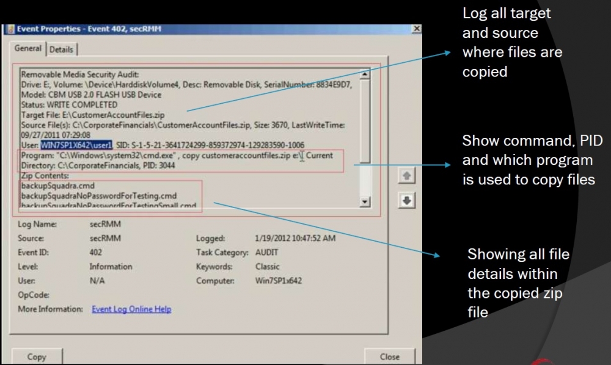Click 'Zip Contents:' line
Image resolution: width=611 pixels, height=365 pixels.
click(45, 176)
